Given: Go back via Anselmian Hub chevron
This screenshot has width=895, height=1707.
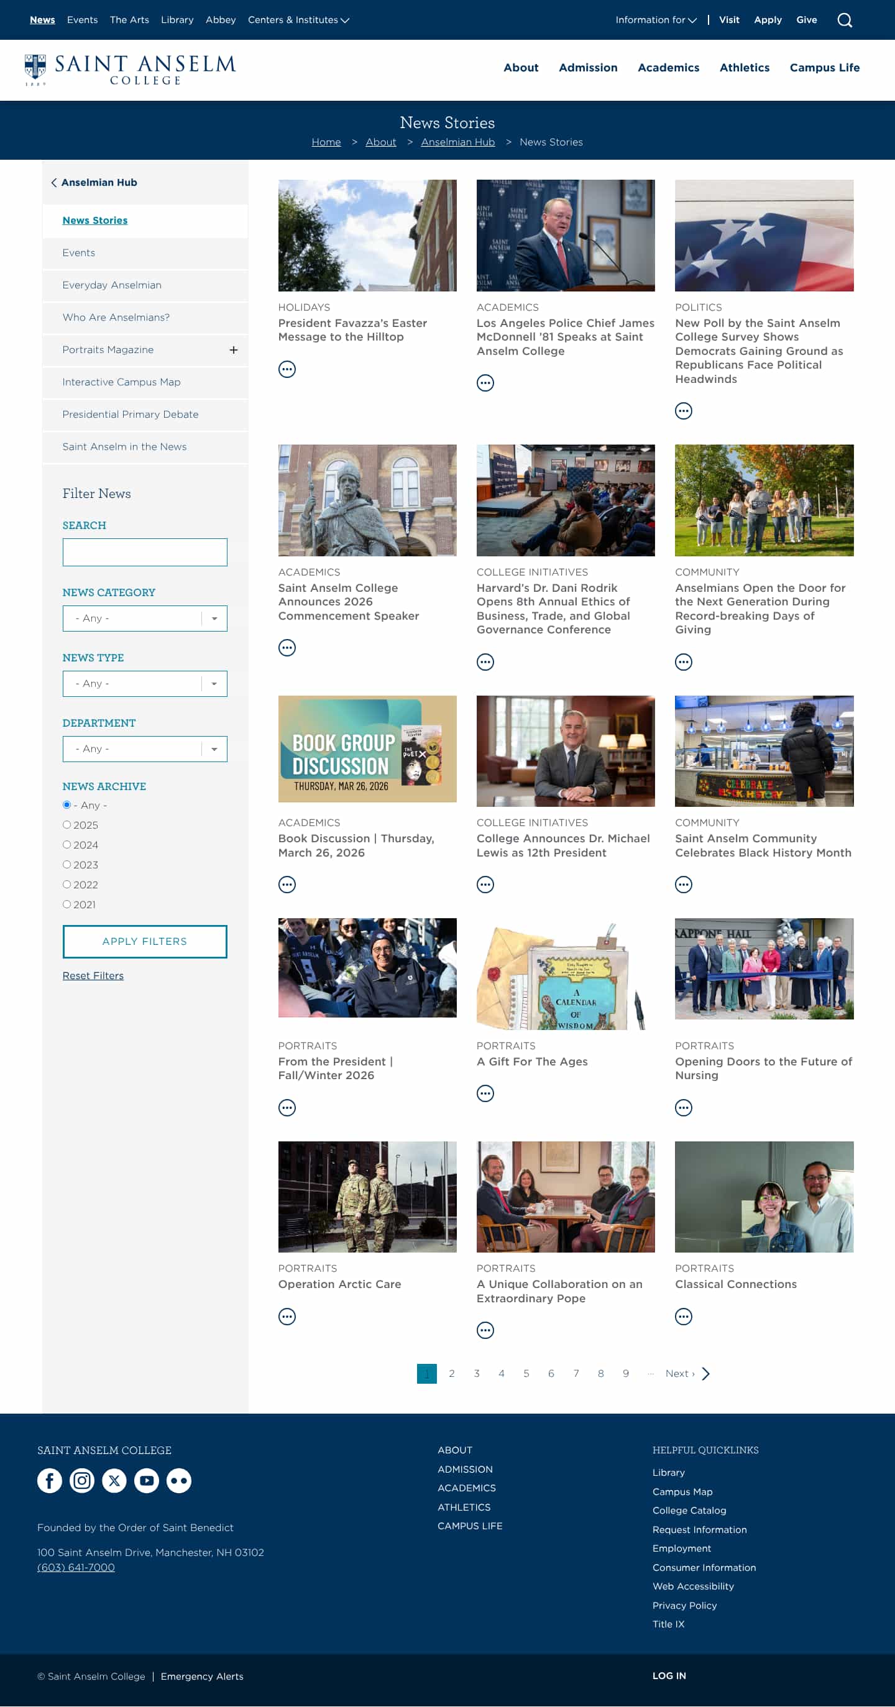Looking at the screenshot, I should click(x=53, y=182).
